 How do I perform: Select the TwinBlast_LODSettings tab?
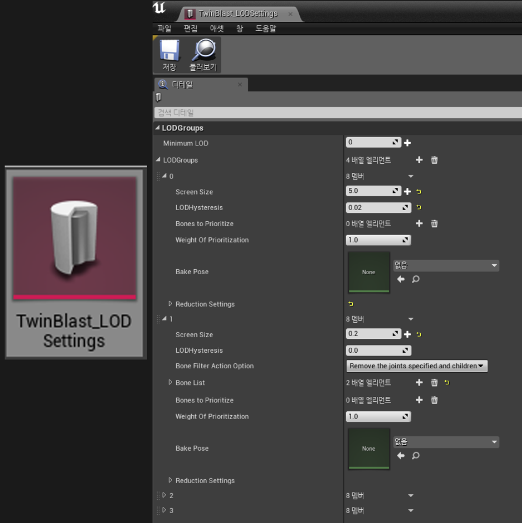pyautogui.click(x=238, y=14)
